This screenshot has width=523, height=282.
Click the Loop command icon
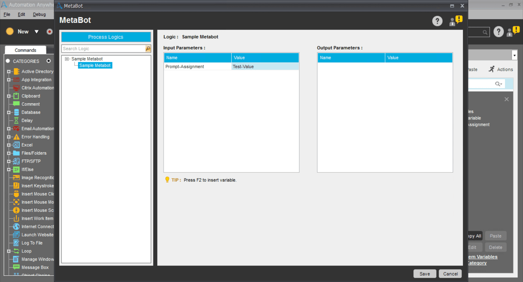(x=16, y=251)
